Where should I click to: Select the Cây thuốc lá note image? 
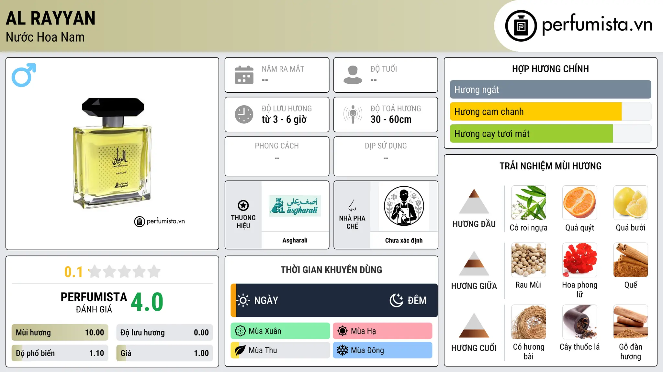click(580, 322)
